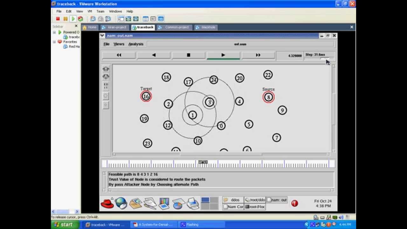Open the nam Views menu

click(119, 44)
